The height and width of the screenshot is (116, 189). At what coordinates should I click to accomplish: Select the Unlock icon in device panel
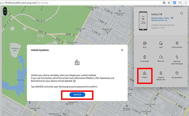coord(145,73)
